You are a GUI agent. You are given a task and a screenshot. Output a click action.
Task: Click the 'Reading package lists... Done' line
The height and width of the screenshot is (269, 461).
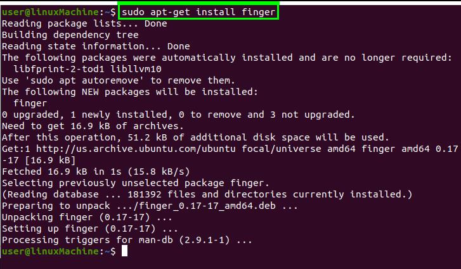(x=84, y=23)
